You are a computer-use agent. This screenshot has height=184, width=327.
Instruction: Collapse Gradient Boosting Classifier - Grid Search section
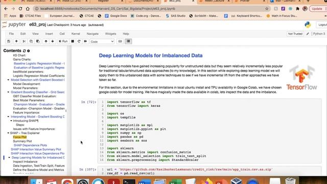coord(8,92)
